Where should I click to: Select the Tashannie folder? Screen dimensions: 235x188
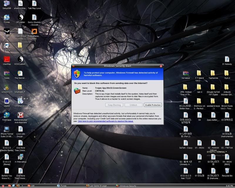point(213,73)
